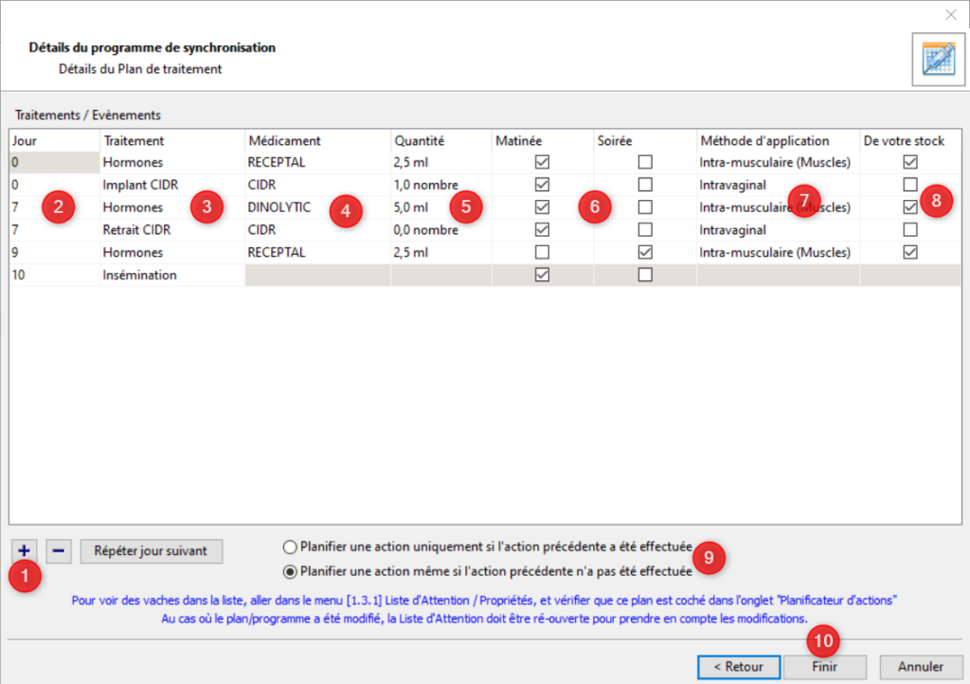
Task: Toggle Soirée checkbox on day 9 Hormones row
Action: 645,252
